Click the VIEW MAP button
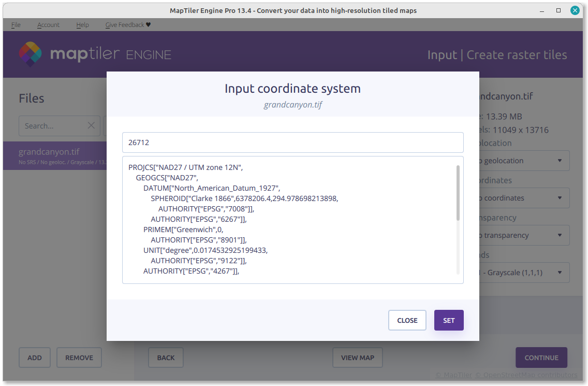This screenshot has width=588, height=386. tap(357, 358)
